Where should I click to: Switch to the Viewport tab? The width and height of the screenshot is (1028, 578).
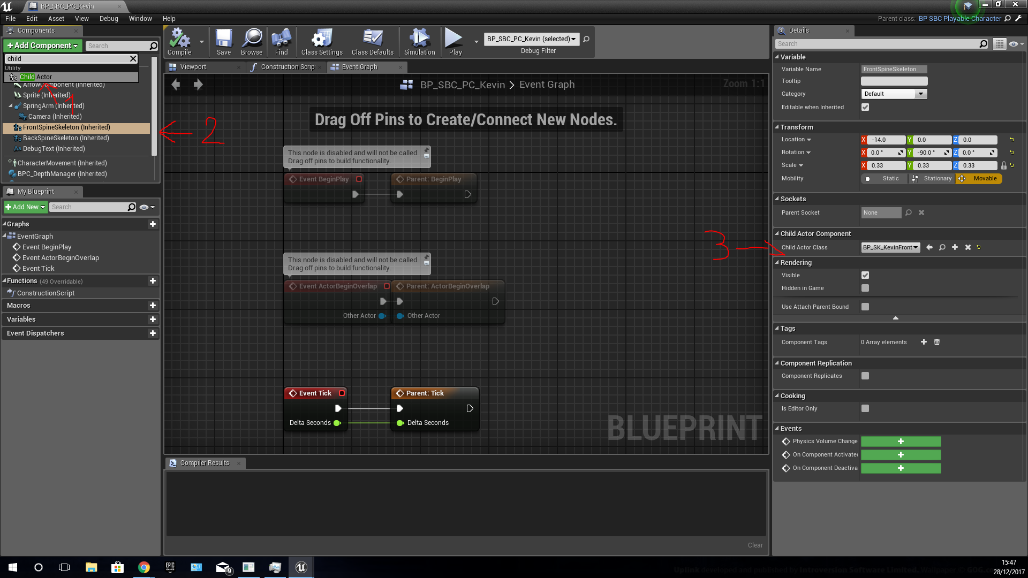(x=193, y=67)
